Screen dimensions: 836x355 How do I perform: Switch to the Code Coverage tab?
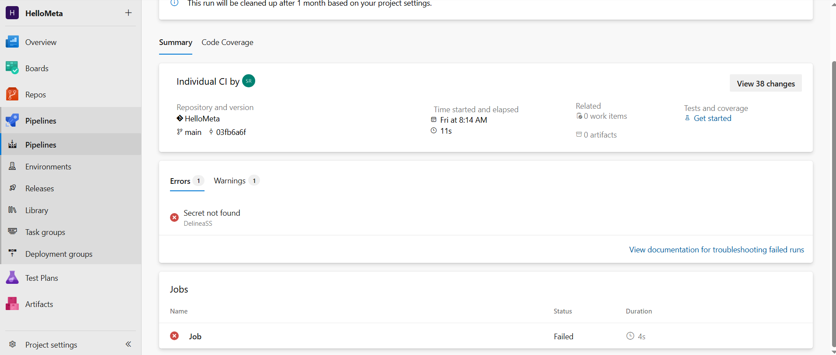[227, 42]
